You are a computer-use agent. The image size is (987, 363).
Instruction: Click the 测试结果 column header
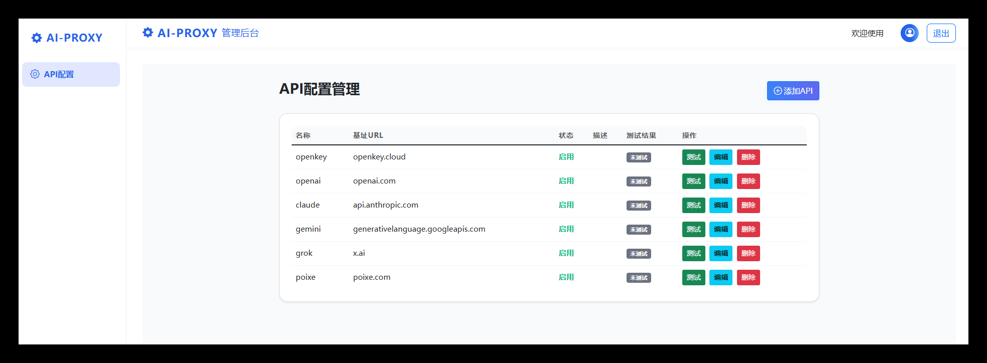(x=641, y=135)
